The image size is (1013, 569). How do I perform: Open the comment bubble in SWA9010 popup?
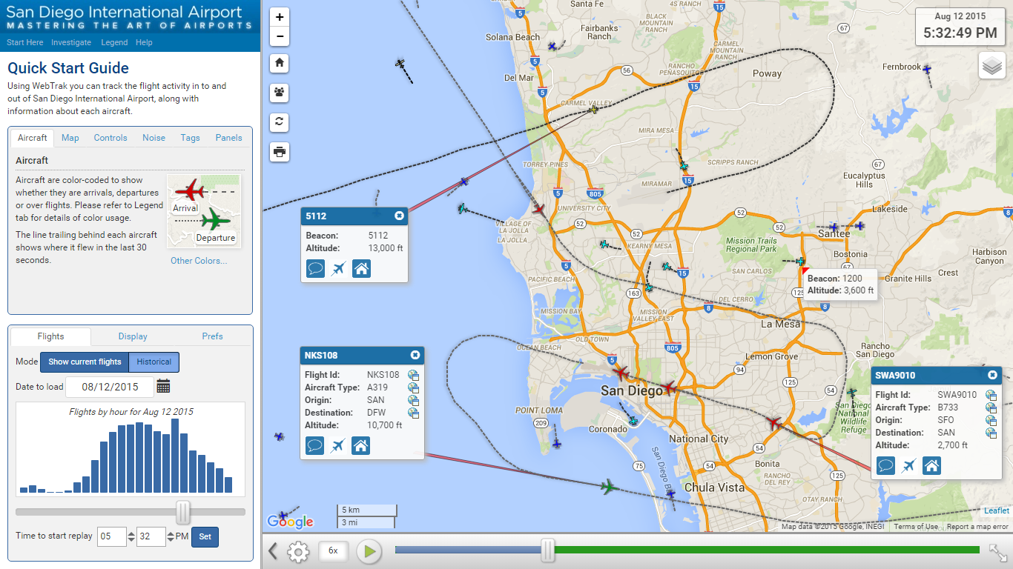click(885, 465)
